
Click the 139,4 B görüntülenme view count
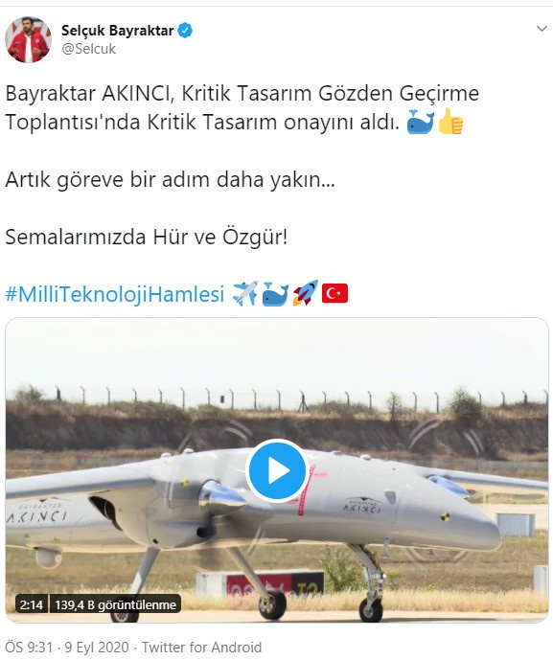coord(115,604)
